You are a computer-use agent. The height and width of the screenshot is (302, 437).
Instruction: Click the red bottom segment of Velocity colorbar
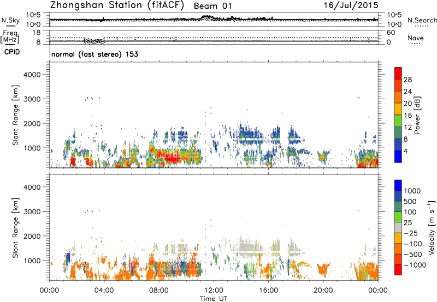pyautogui.click(x=398, y=270)
